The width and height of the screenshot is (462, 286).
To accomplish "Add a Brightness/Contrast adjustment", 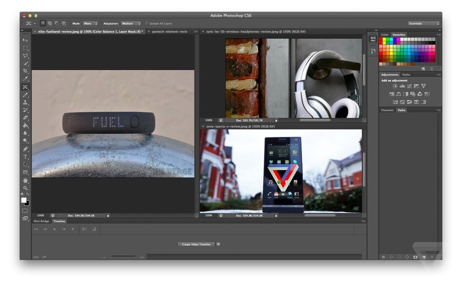I will [x=395, y=86].
